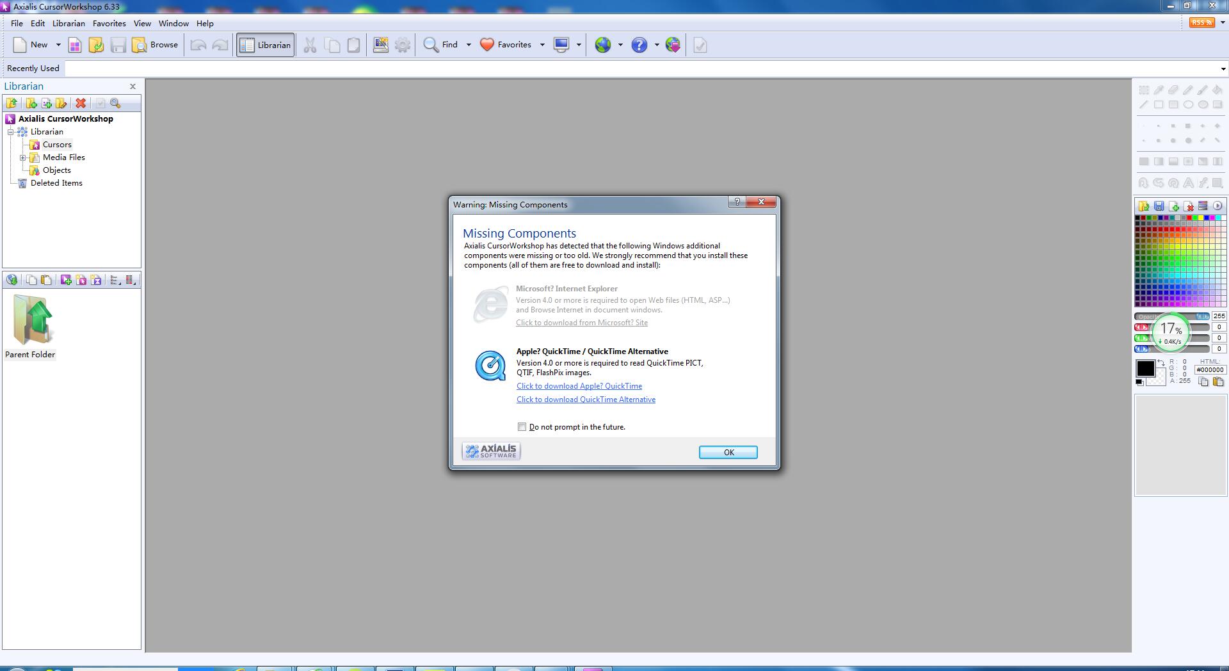Click the black foreground color swatch
Image resolution: width=1229 pixels, height=671 pixels.
click(1145, 368)
